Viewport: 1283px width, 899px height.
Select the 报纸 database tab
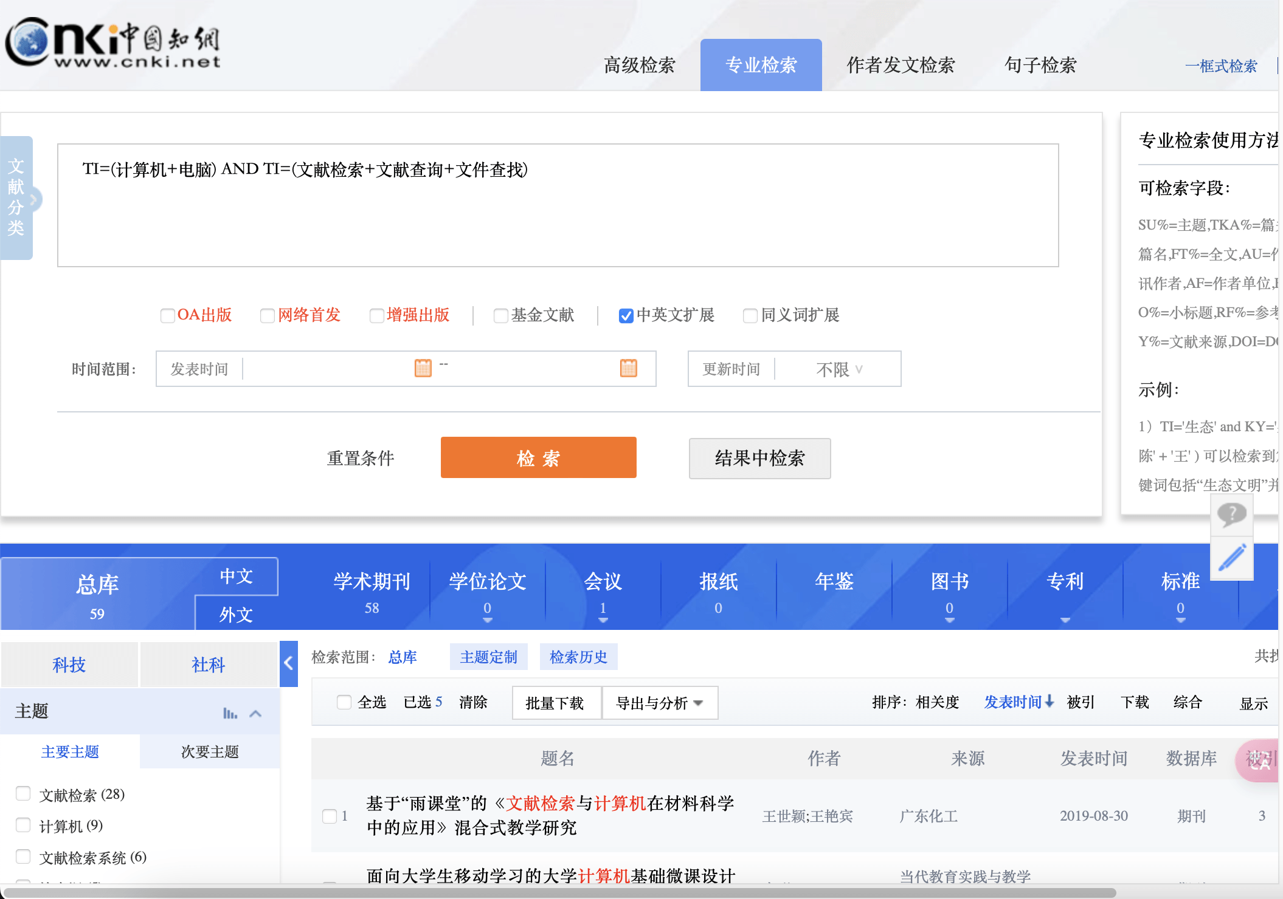pyautogui.click(x=718, y=592)
